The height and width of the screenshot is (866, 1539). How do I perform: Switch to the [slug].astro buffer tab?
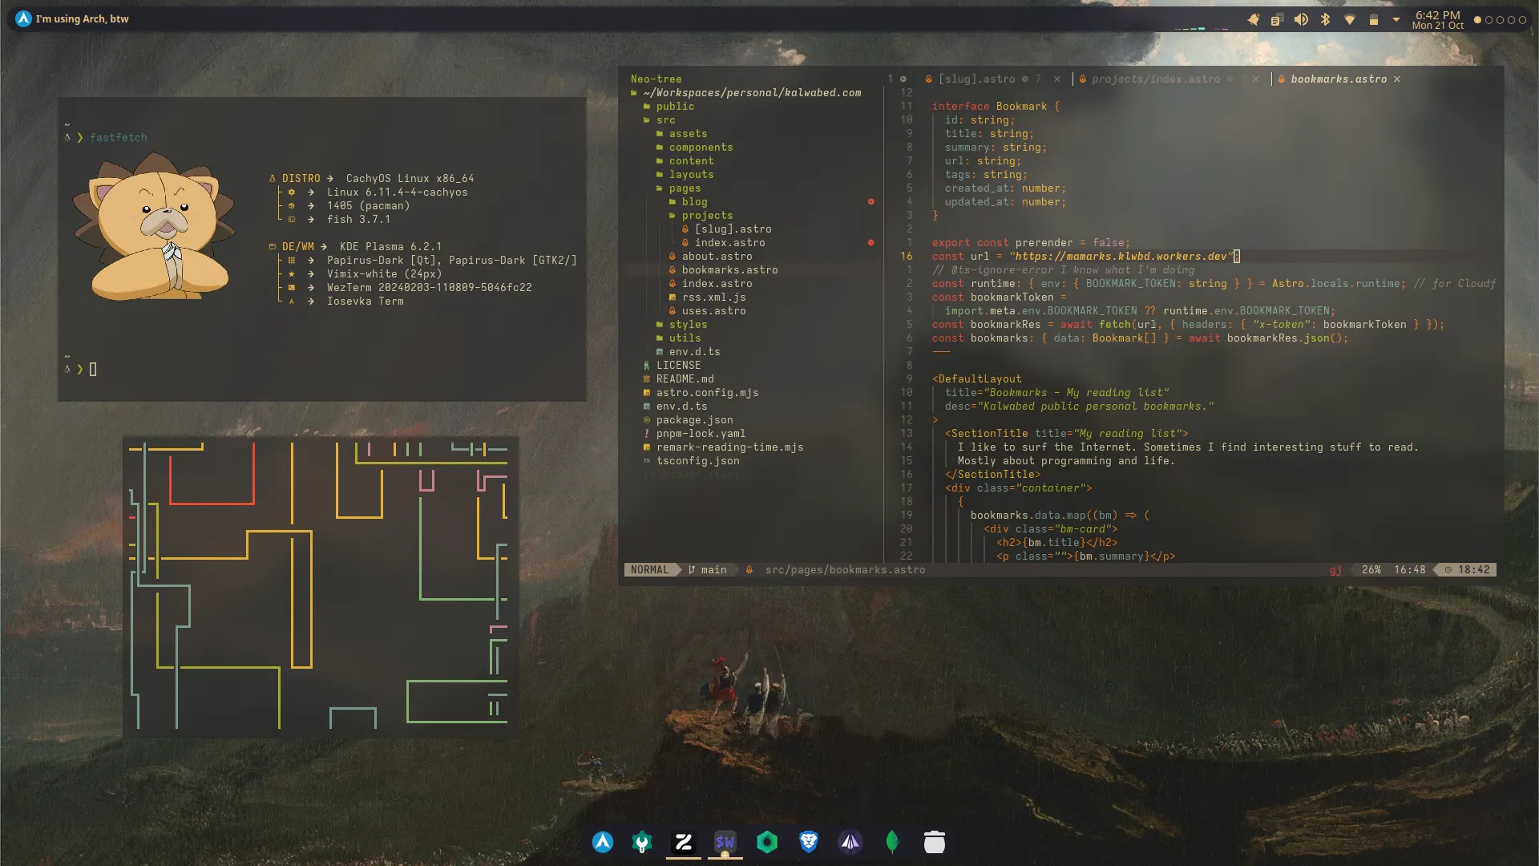(976, 79)
